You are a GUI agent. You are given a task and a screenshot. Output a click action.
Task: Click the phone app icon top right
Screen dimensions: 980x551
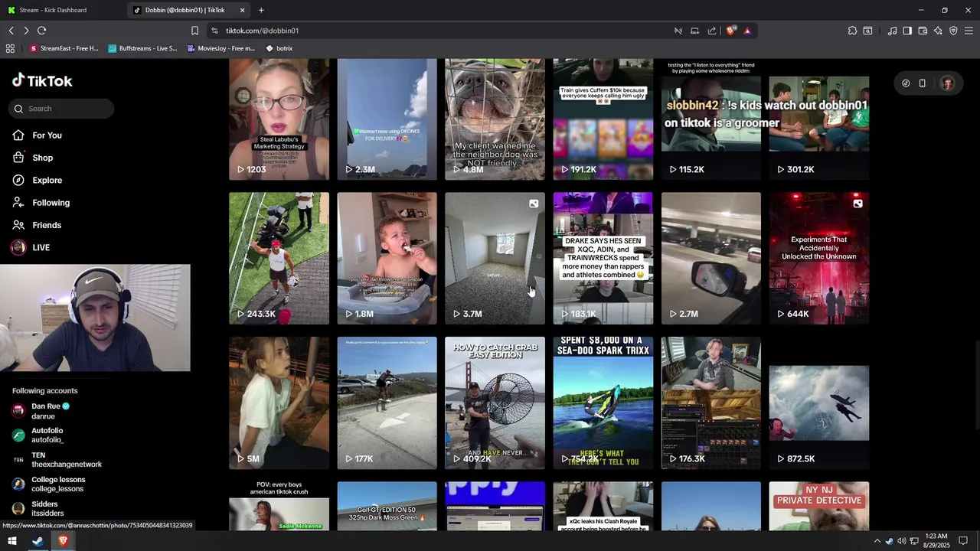[923, 83]
